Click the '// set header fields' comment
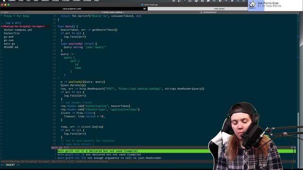Viewport: 303px width, 170px height. [76, 102]
